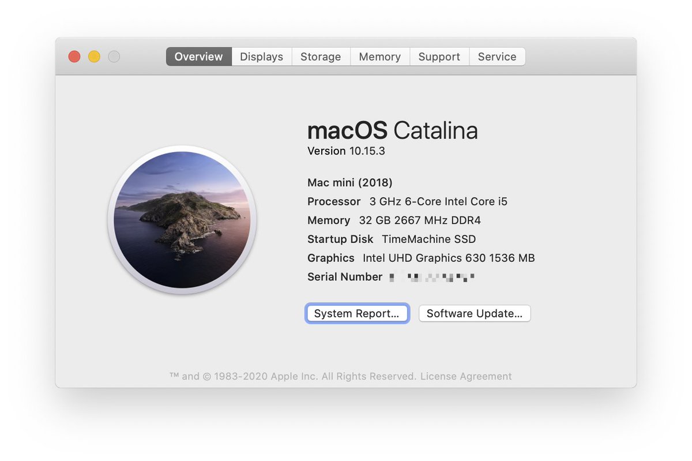The image size is (692, 461).
Task: Click the Serial Number label
Action: [345, 277]
